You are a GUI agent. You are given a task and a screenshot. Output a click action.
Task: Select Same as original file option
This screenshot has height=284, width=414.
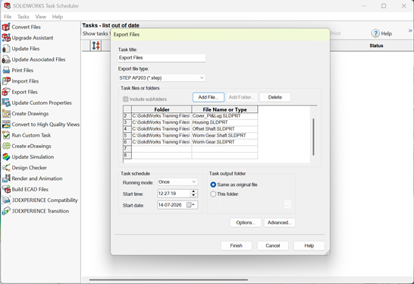pos(213,185)
